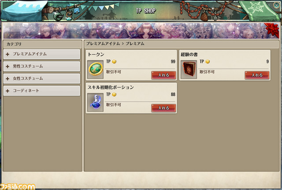Image resolution: width=282 pixels, height=190 pixels.
Task: Close the TP Shop window
Action: coord(276,5)
